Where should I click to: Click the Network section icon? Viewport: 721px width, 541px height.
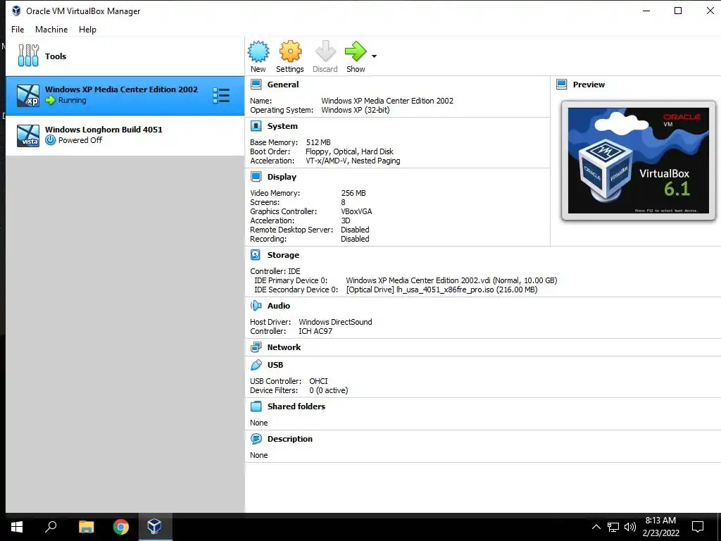click(256, 347)
